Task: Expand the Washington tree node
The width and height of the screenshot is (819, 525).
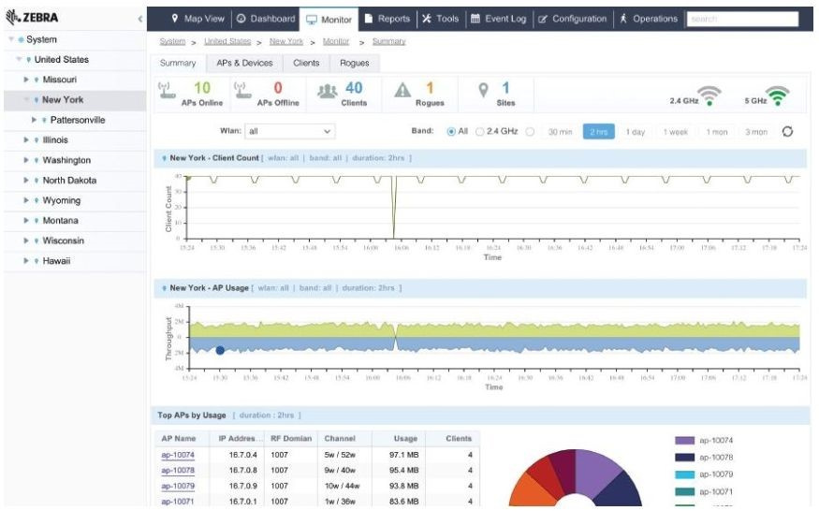Action: point(26,160)
